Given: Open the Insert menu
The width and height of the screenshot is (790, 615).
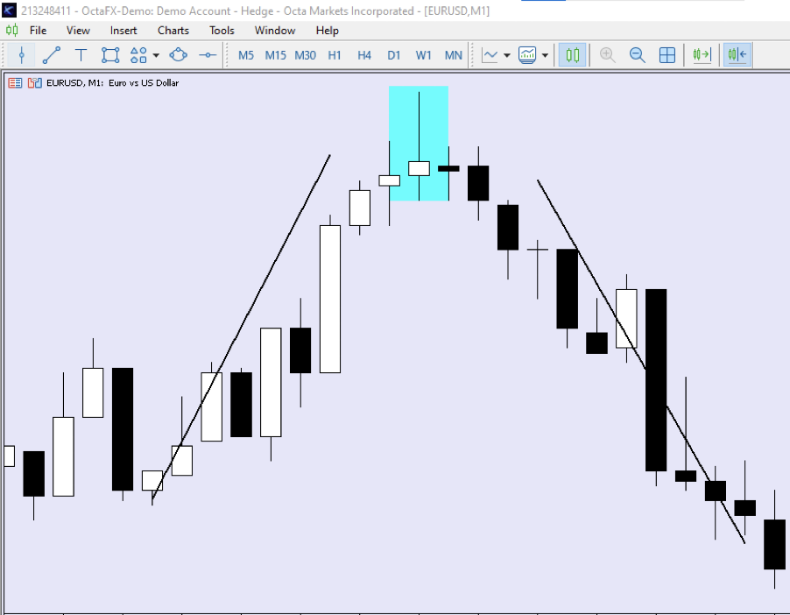Looking at the screenshot, I should 123,31.
